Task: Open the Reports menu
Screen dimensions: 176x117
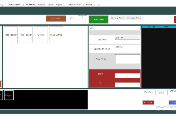Action: tap(59, 5)
